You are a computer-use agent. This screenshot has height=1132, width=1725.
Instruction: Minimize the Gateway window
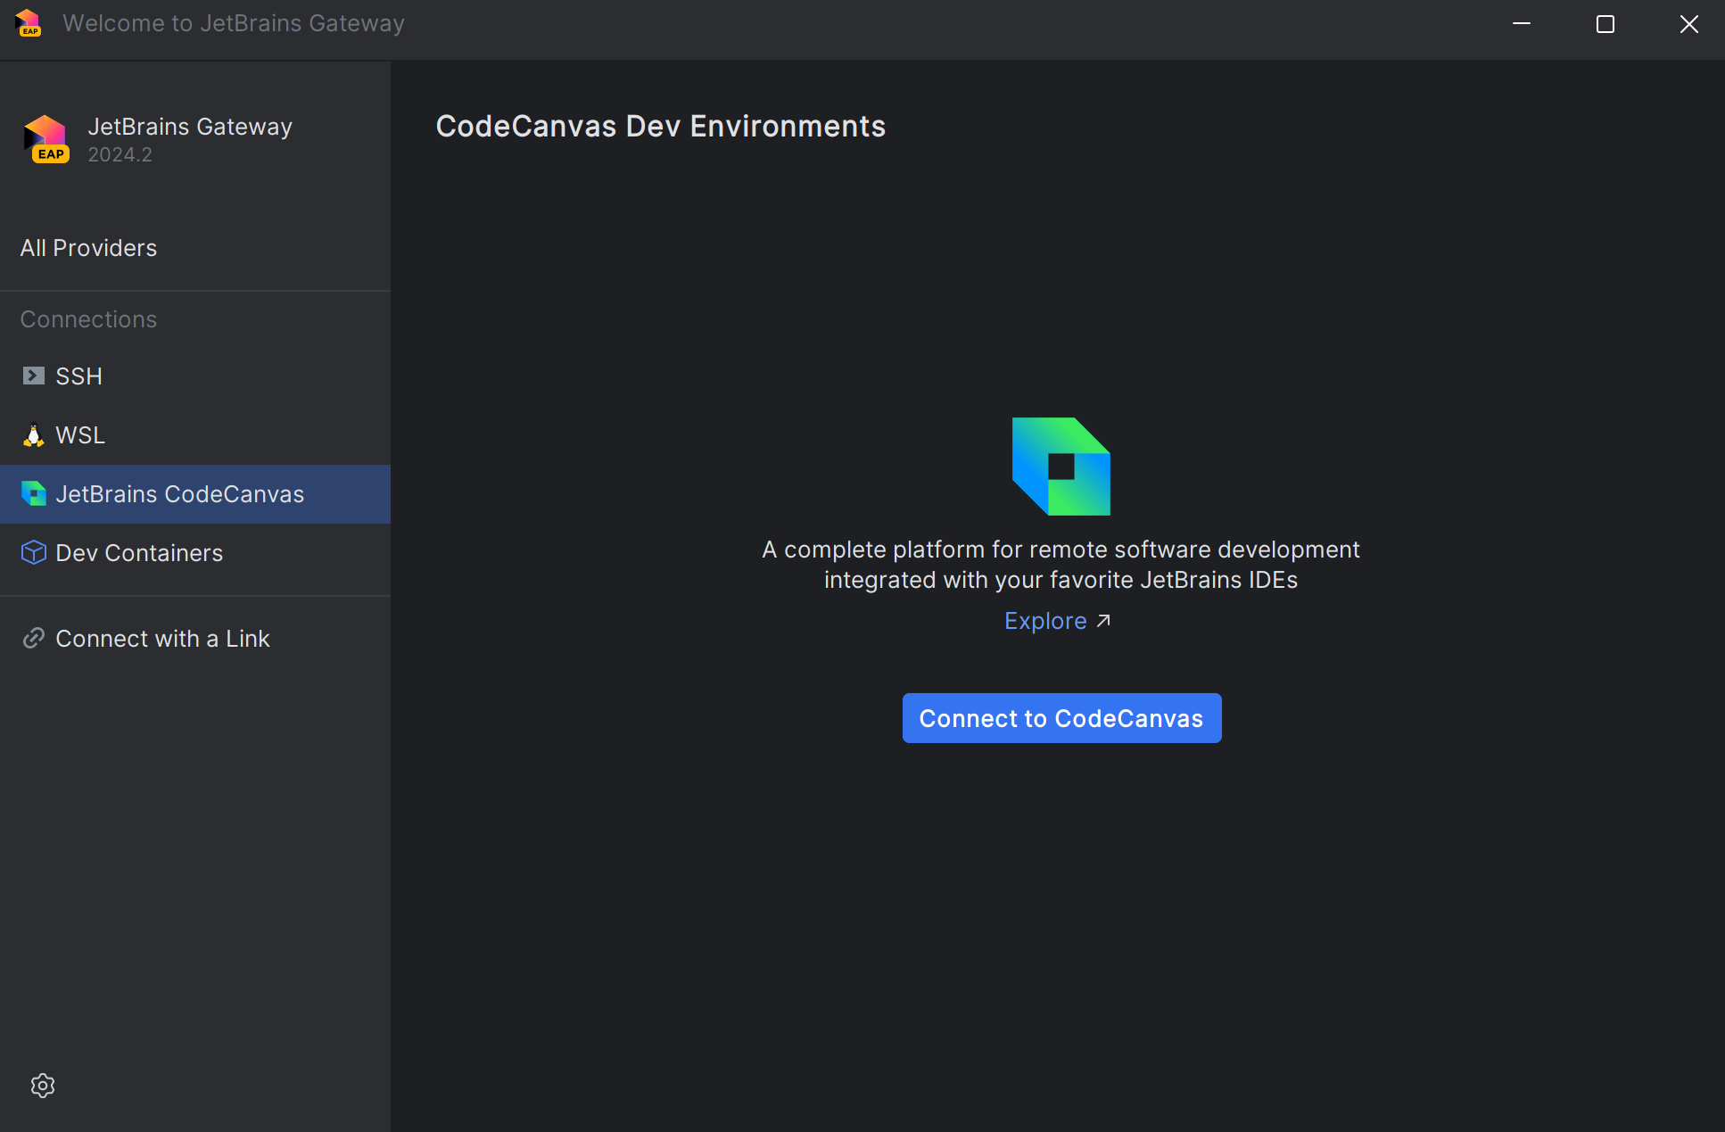(1522, 24)
